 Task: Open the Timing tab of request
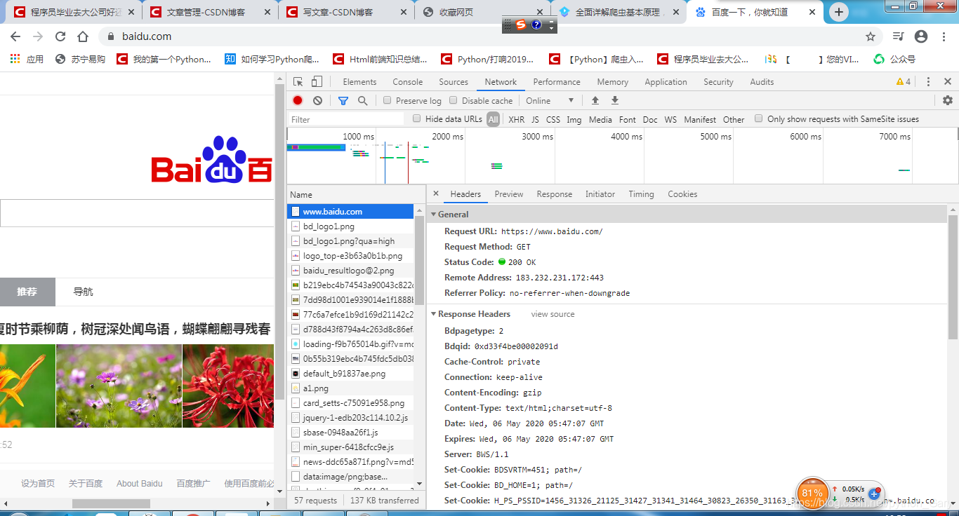tap(641, 194)
